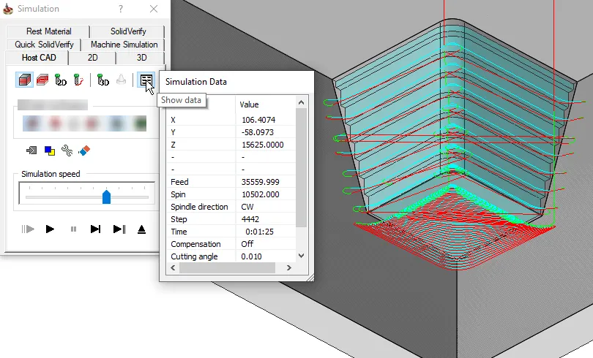
Task: Click the Simulation window help question mark
Action: click(121, 9)
